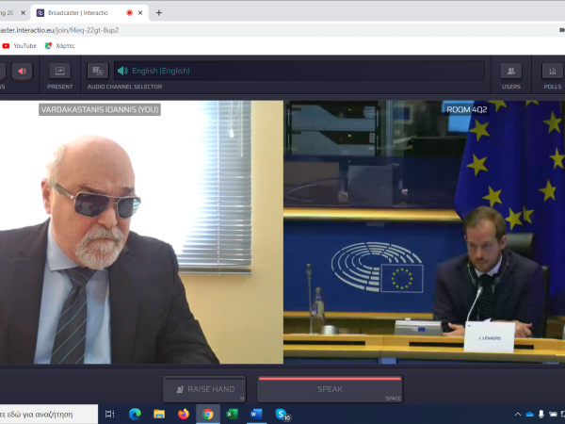Open the Polls panel
The width and height of the screenshot is (565, 424).
pos(552,71)
